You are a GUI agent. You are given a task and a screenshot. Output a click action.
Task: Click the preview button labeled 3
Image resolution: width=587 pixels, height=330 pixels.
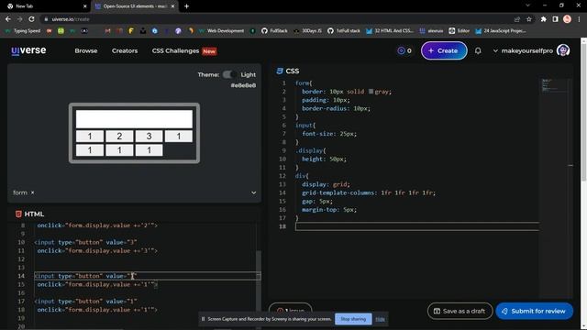[149, 137]
